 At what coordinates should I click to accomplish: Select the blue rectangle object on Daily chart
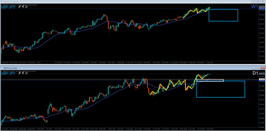click(x=221, y=89)
